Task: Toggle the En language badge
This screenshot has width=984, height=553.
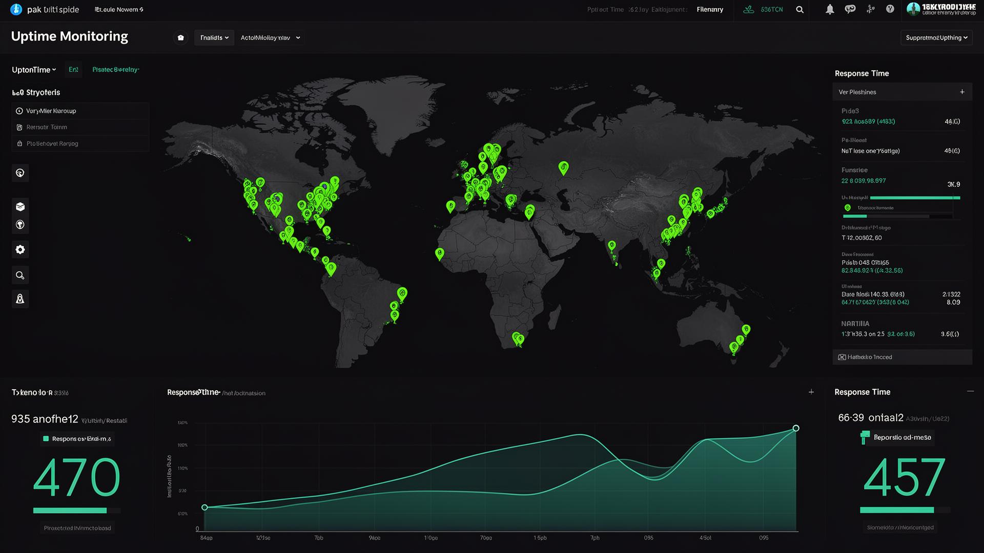Action: point(73,70)
